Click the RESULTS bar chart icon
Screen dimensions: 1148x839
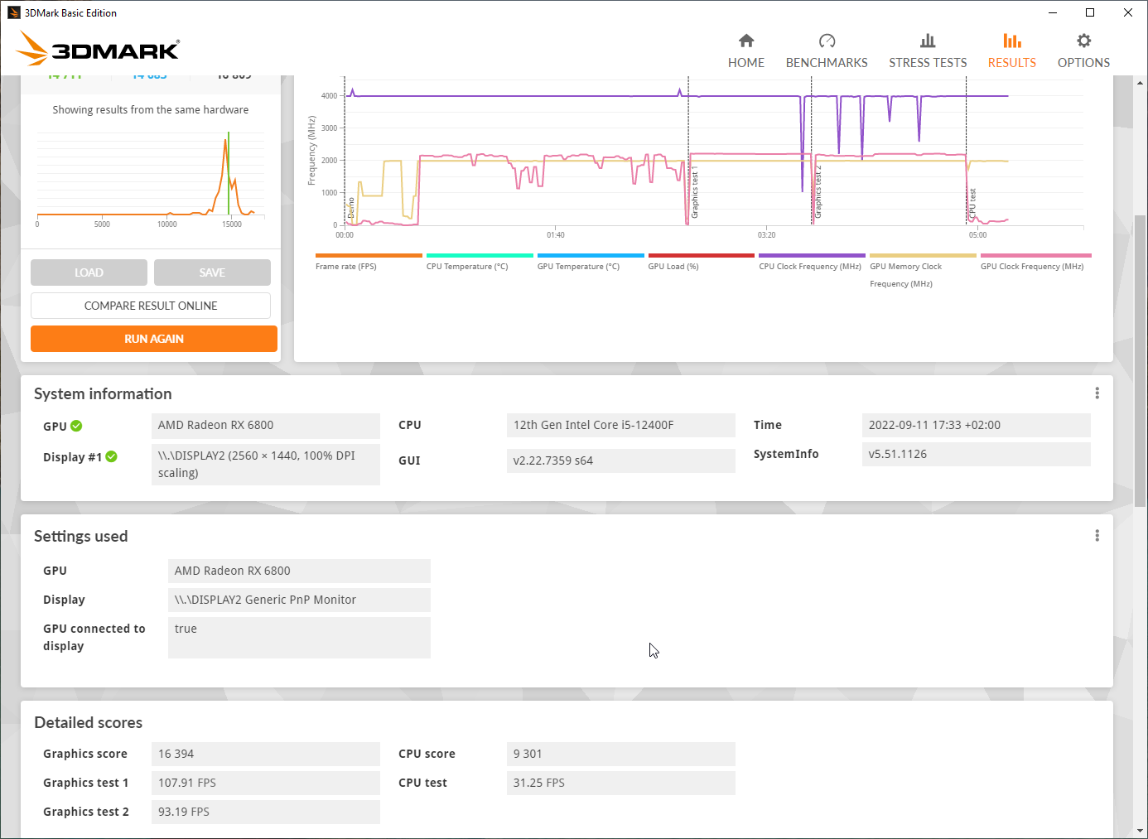pos(1011,41)
